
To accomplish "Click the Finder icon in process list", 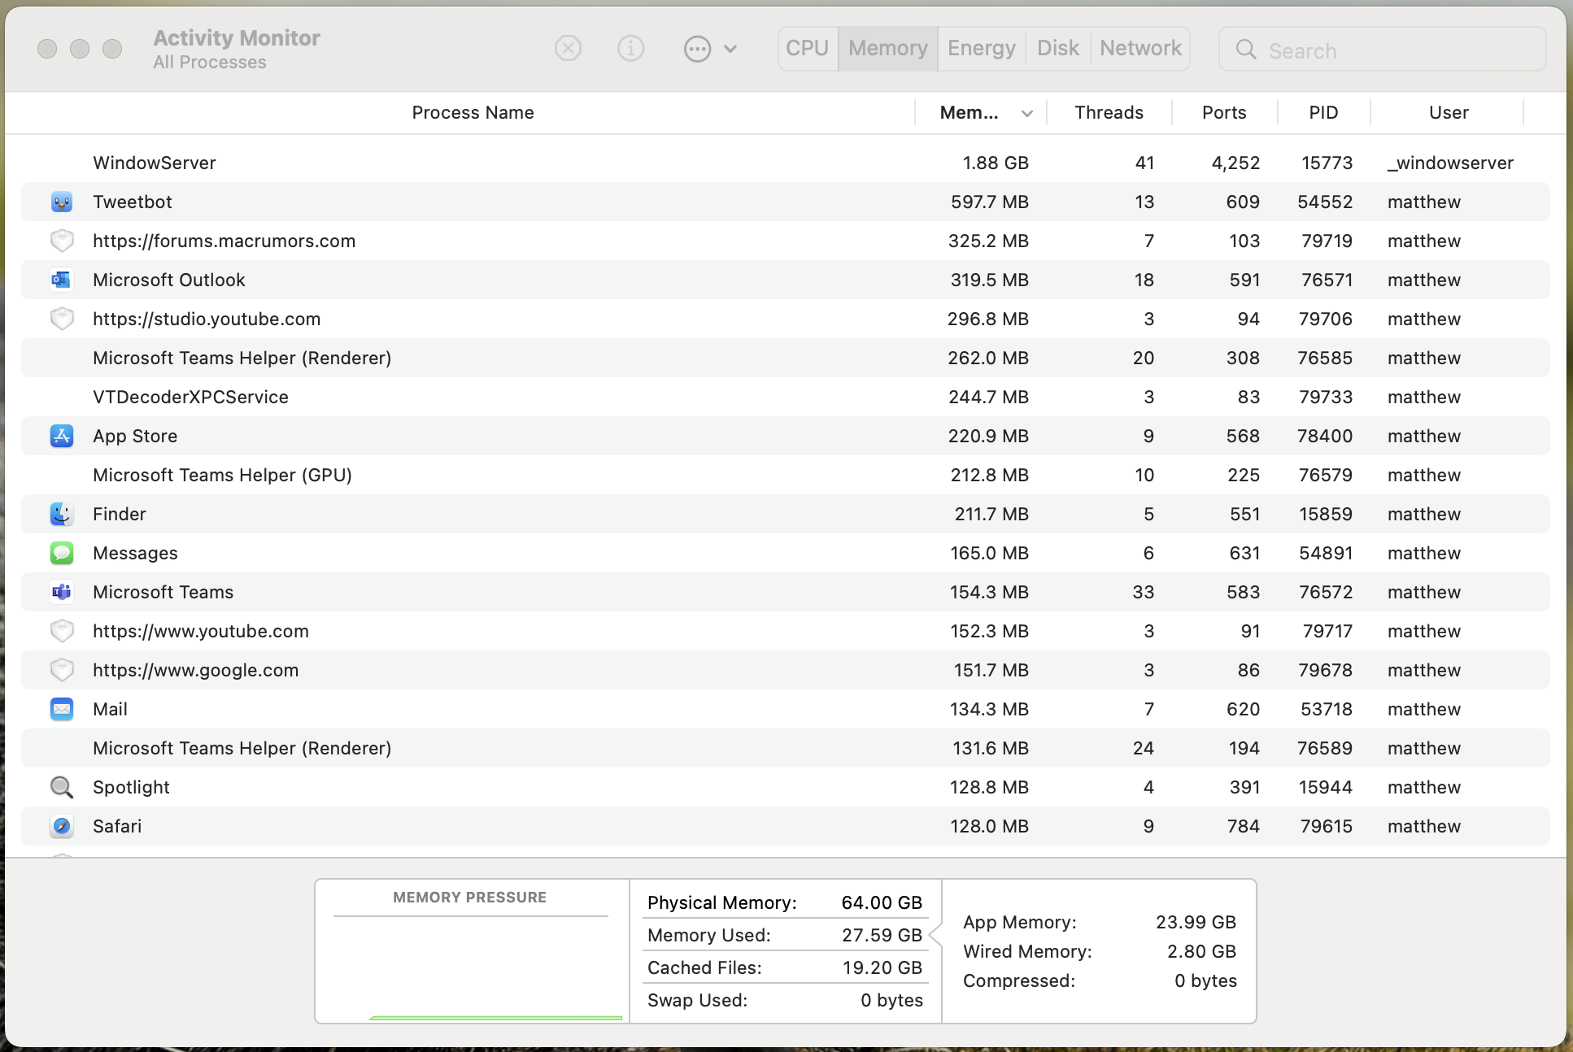I will coord(62,514).
